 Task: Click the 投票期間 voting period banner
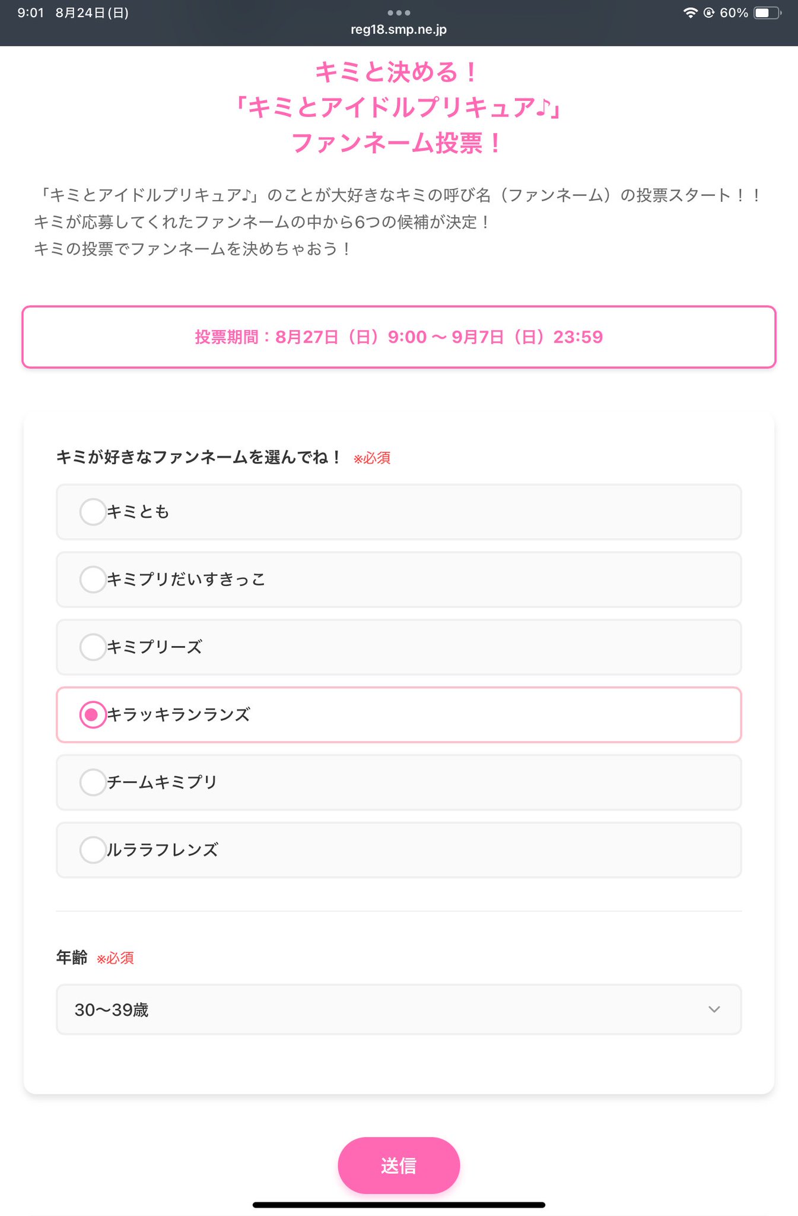[x=399, y=337]
